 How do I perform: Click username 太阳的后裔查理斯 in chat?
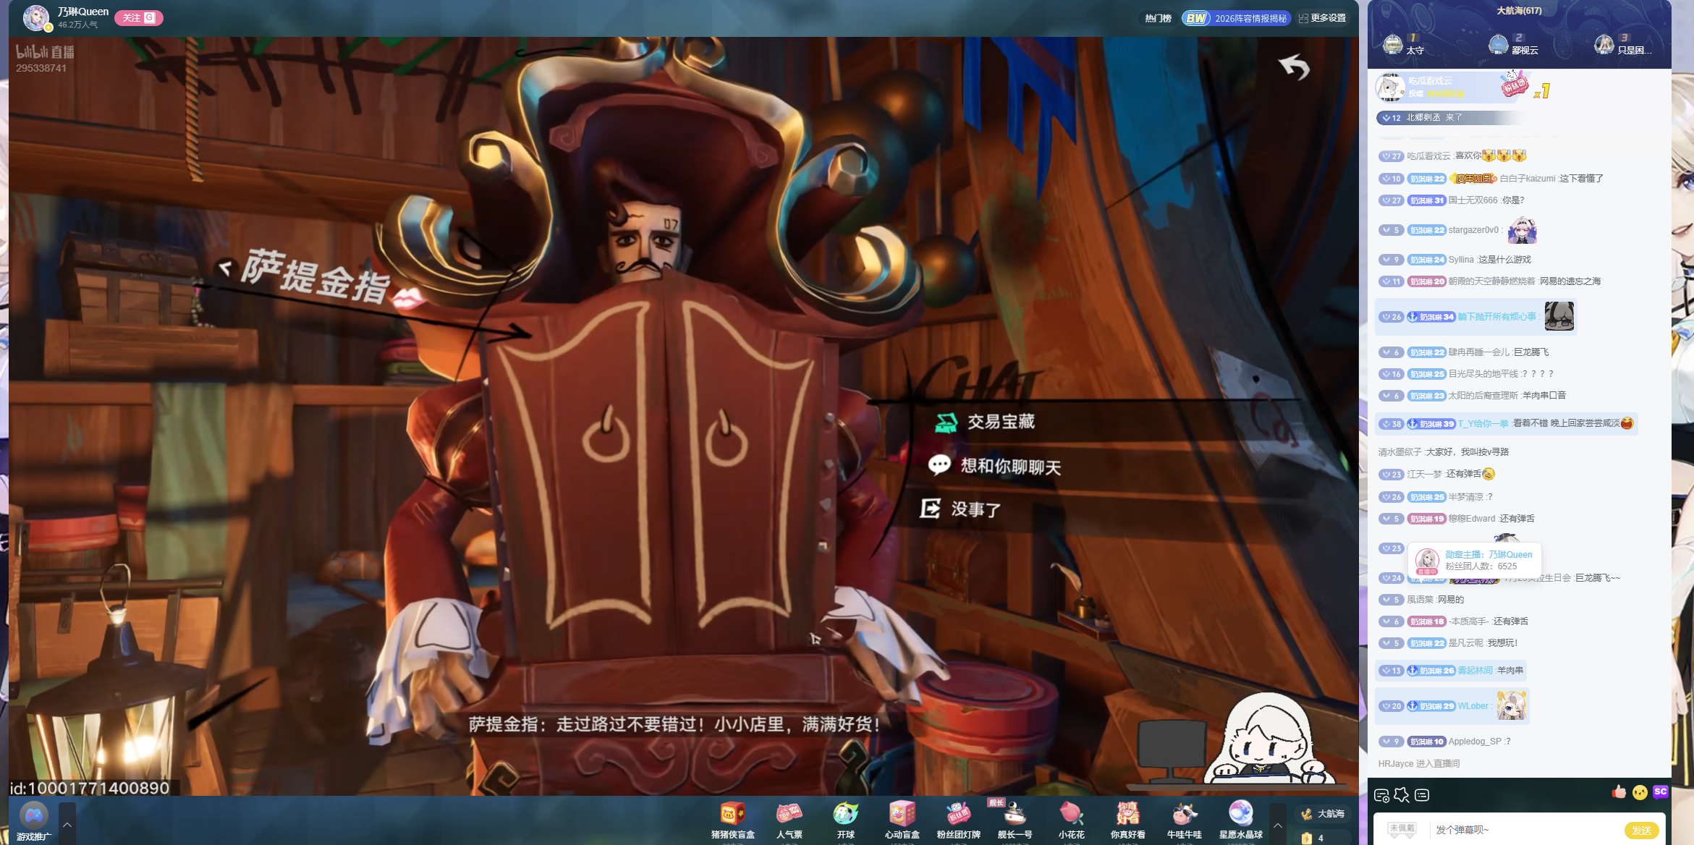(x=1483, y=396)
